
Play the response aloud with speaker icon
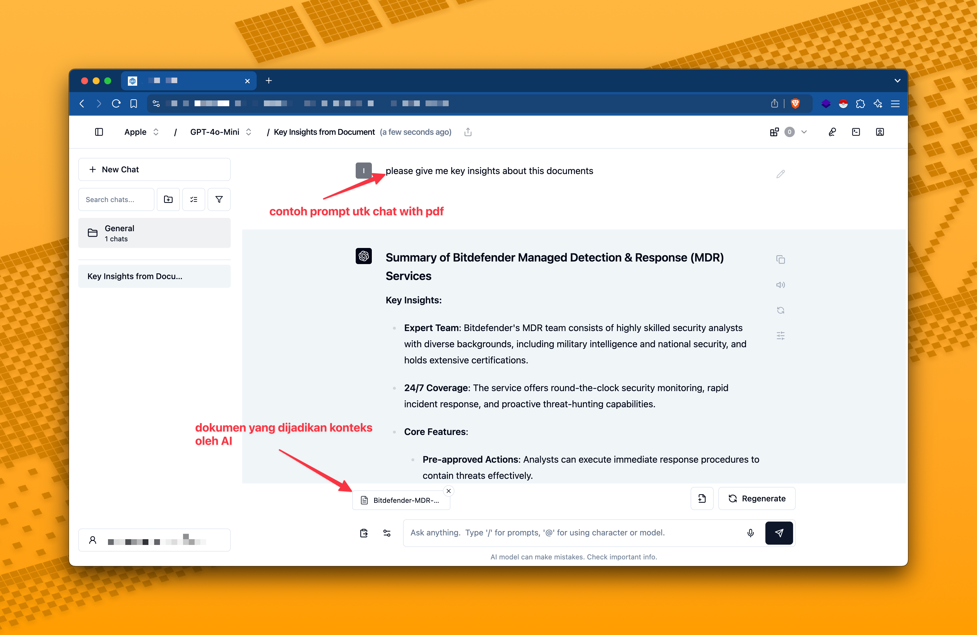click(x=780, y=285)
